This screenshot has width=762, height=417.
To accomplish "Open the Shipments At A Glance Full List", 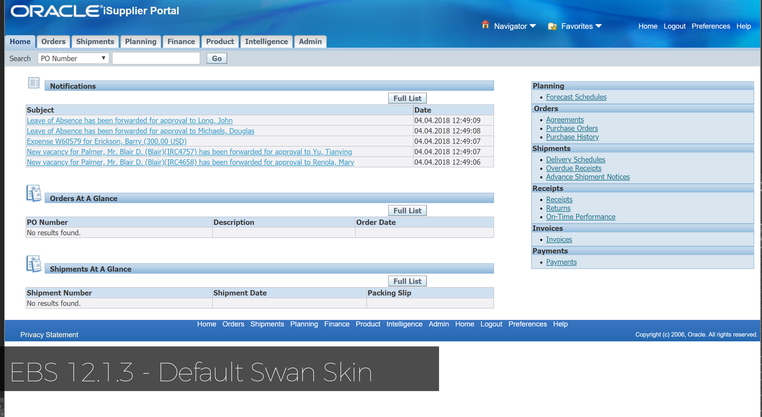I will [407, 281].
